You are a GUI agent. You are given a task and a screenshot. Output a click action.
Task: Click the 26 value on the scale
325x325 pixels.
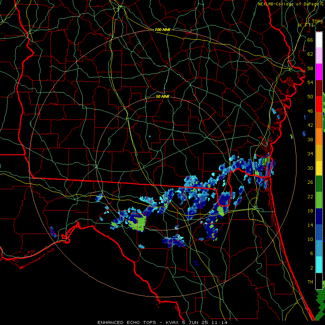pos(310,182)
